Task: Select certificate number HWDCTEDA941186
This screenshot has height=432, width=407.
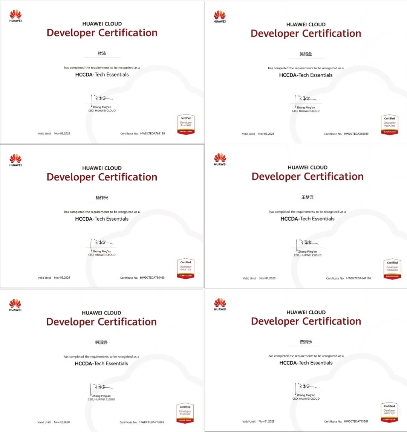Action: pos(358,278)
